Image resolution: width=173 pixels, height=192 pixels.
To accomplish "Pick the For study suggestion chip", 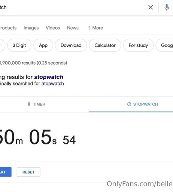I will coord(138,45).
